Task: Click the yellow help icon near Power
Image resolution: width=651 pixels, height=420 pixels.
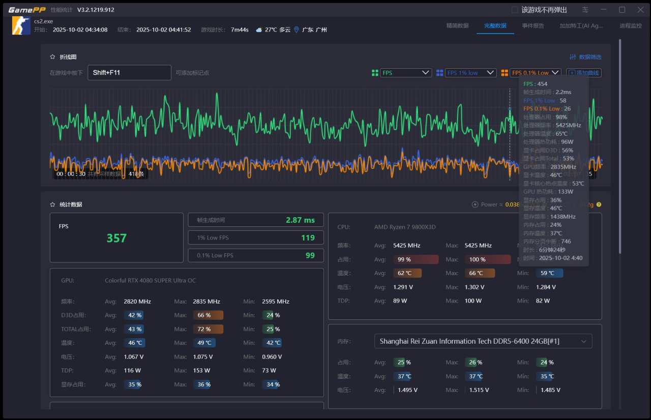Action: click(x=599, y=204)
